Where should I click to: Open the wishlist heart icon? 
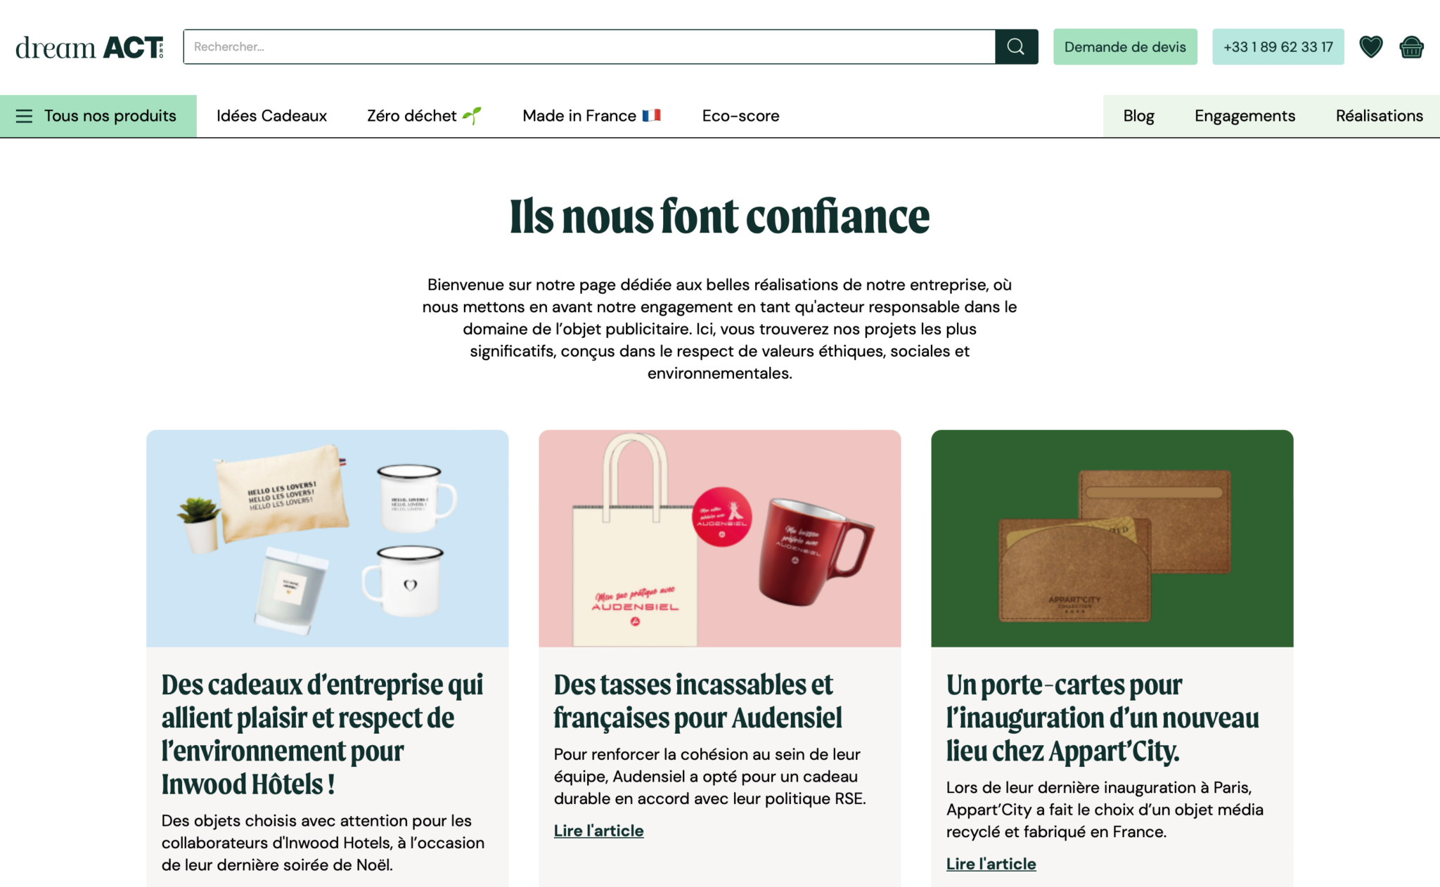[1370, 46]
